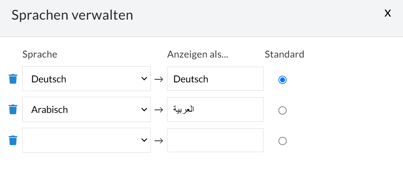The image size is (403, 177).
Task: Click the Sprache column label
Action: (x=40, y=54)
